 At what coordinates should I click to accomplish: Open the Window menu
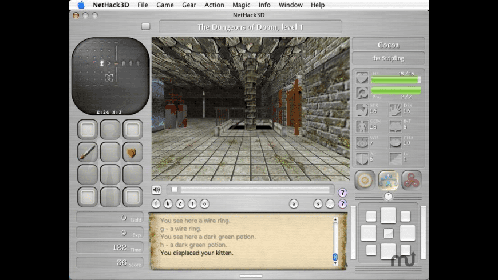[290, 5]
